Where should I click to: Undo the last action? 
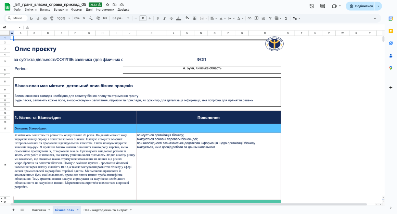(31, 18)
